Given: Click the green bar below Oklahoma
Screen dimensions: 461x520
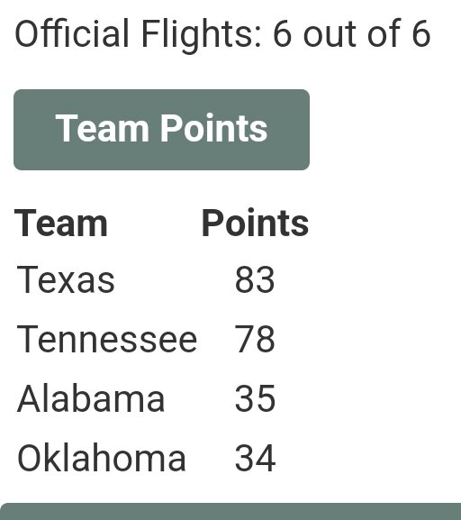Looking at the screenshot, I should pyautogui.click(x=230, y=511).
